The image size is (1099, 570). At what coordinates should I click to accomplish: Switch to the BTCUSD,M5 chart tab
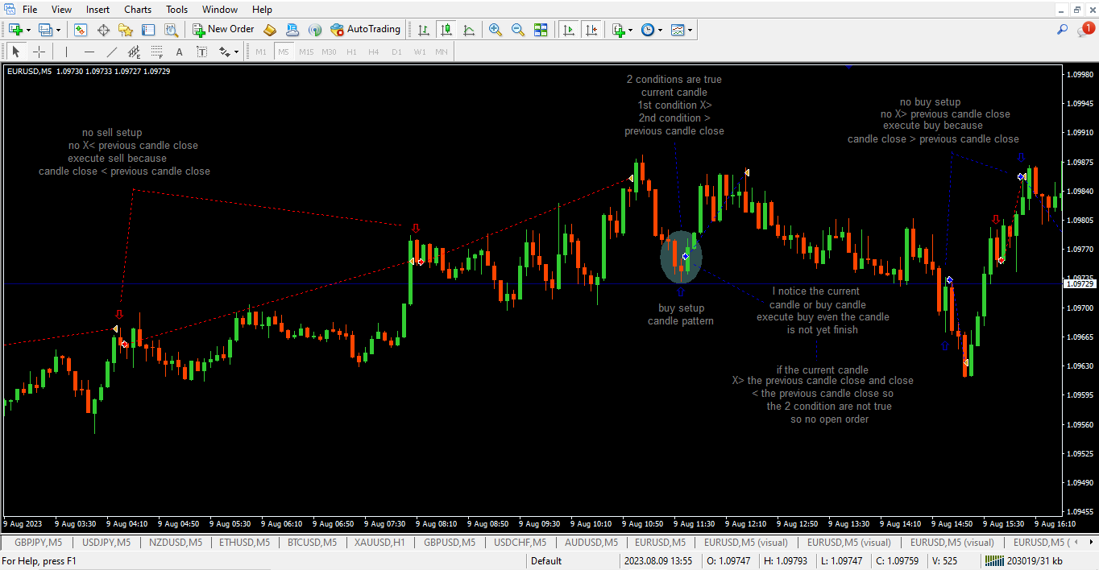tap(312, 543)
